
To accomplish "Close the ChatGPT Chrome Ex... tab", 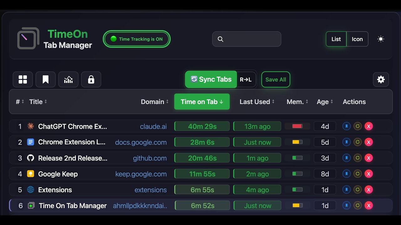I will [x=369, y=126].
